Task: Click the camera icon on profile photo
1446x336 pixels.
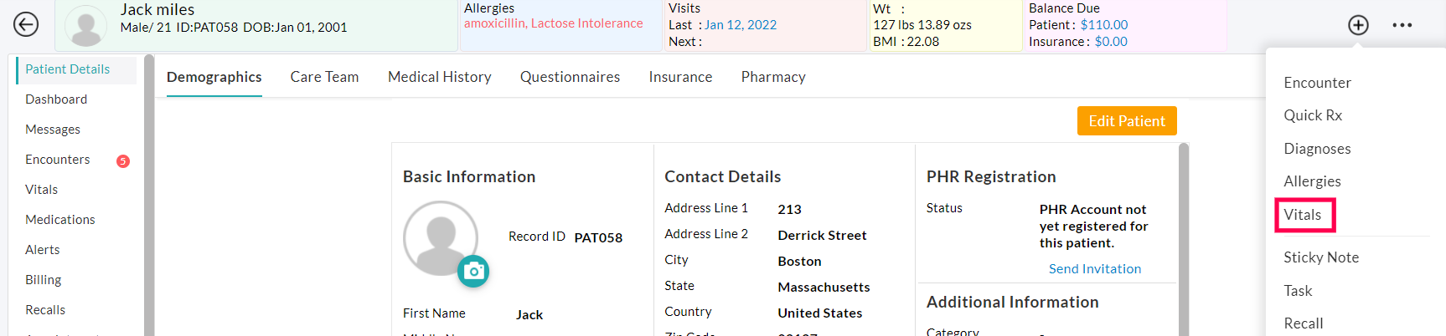Action: [473, 271]
